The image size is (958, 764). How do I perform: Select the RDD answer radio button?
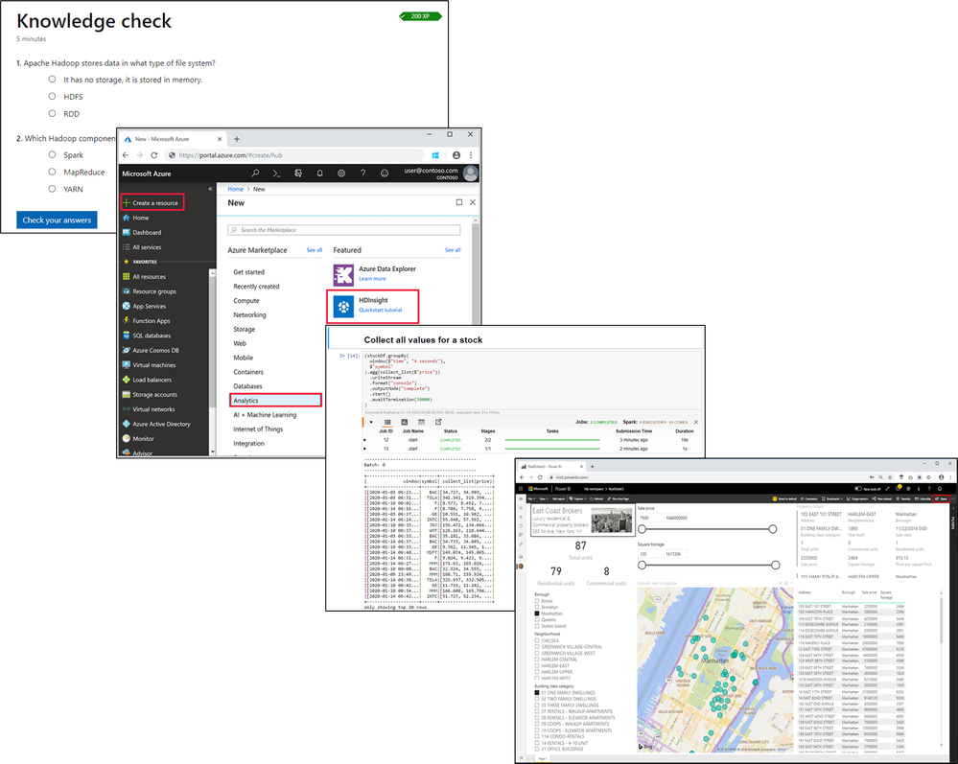click(52, 113)
